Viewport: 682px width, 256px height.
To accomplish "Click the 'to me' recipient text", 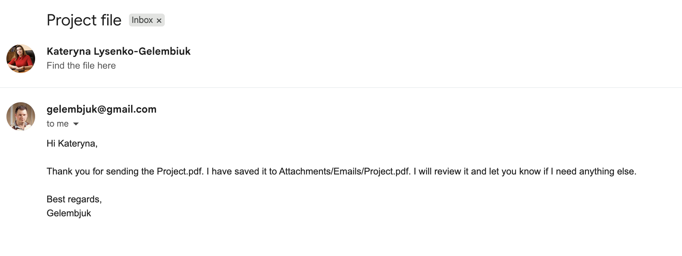I will click(57, 124).
